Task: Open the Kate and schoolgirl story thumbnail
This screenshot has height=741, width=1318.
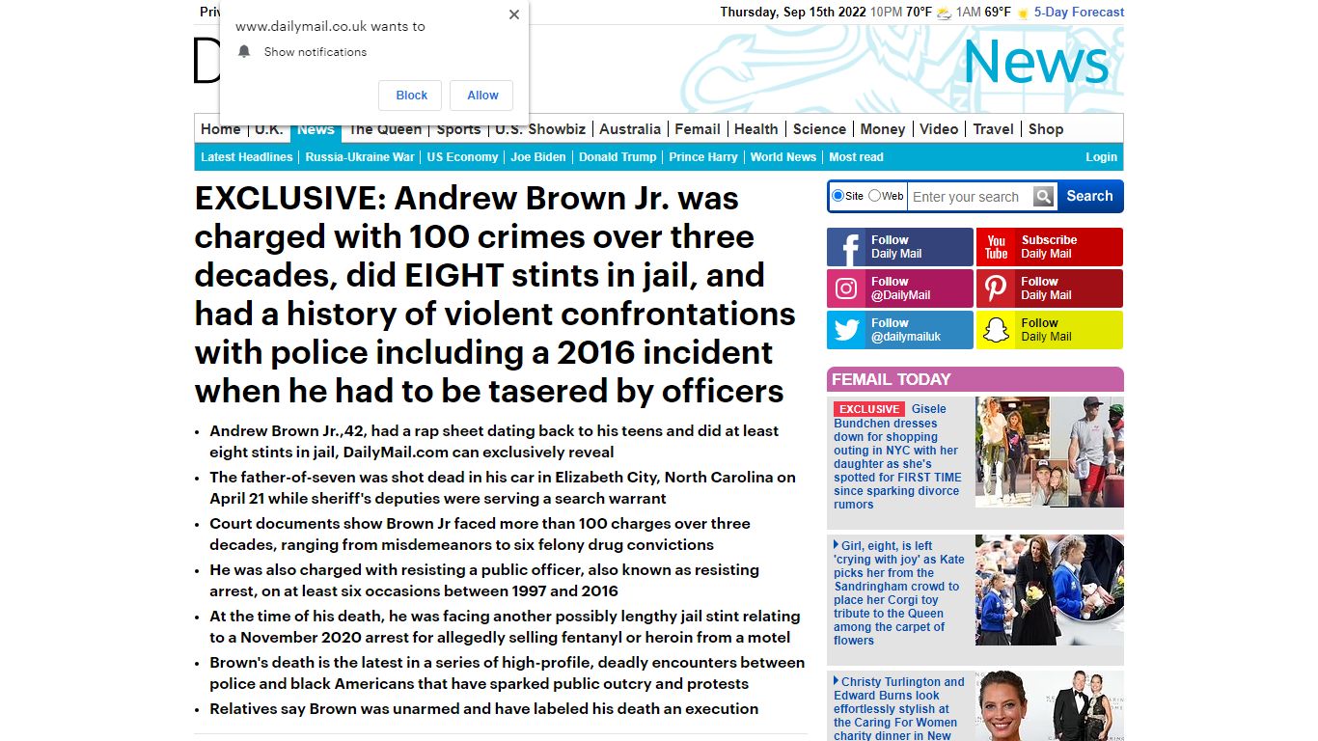Action: pos(1050,590)
